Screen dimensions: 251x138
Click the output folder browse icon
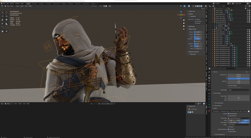[x=249, y=111]
